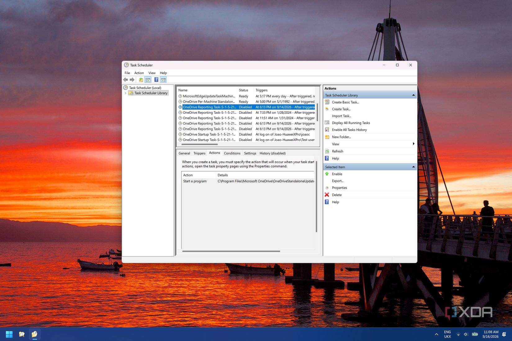Select the OneDrive Startup Task for Test user
The image size is (512, 341).
(x=246, y=140)
